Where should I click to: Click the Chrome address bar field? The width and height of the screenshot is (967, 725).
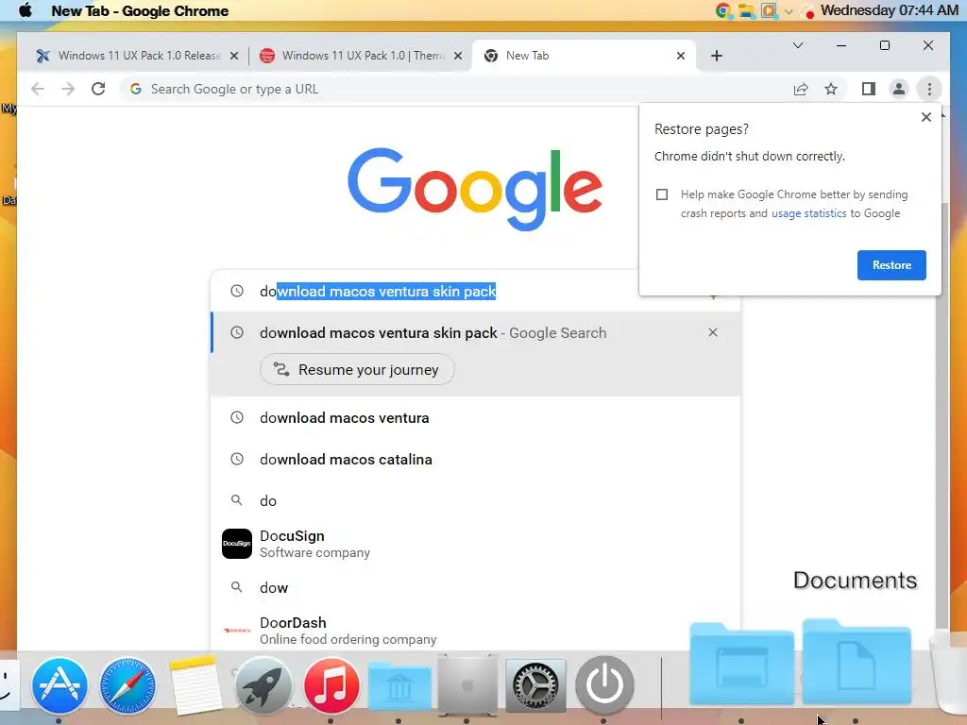(455, 90)
